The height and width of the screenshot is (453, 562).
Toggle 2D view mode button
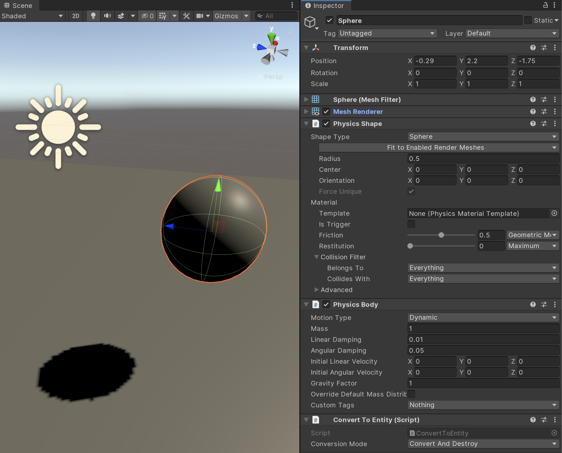(x=76, y=16)
